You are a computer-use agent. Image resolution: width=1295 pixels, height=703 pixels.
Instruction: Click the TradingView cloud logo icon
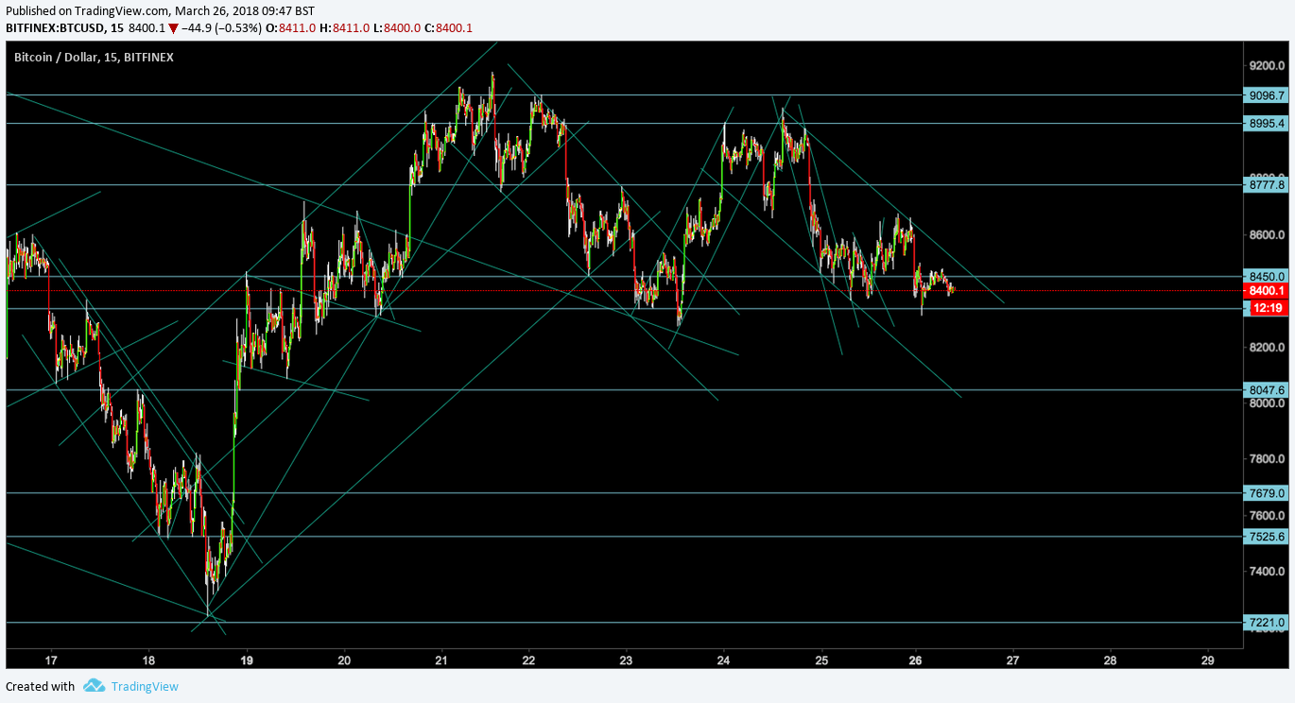click(x=93, y=686)
